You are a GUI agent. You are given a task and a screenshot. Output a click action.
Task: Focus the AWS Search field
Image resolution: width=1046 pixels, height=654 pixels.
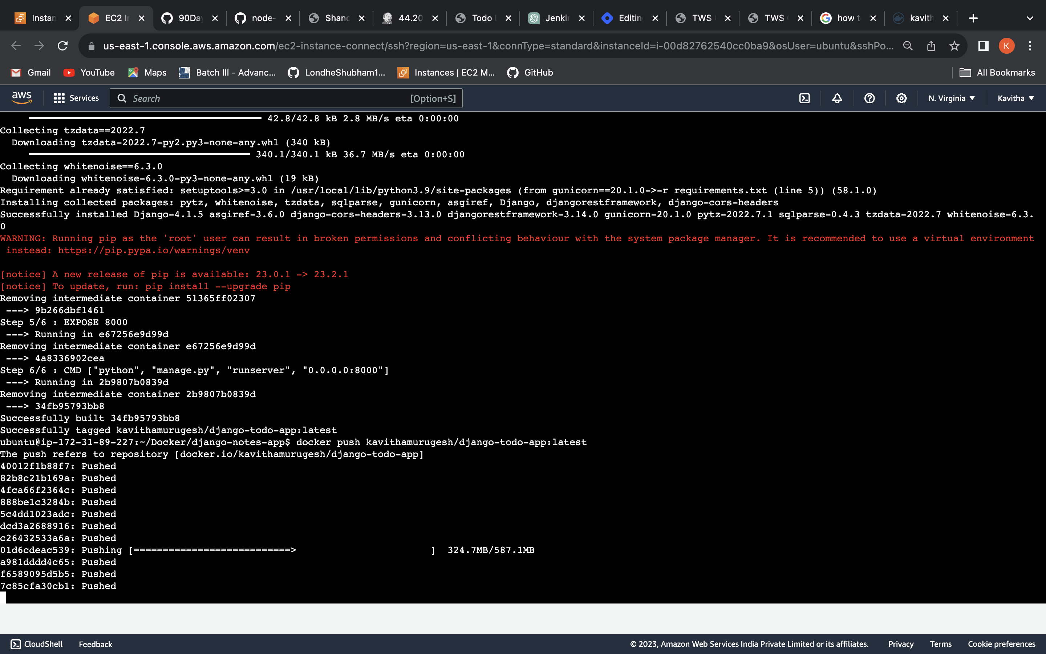286,98
